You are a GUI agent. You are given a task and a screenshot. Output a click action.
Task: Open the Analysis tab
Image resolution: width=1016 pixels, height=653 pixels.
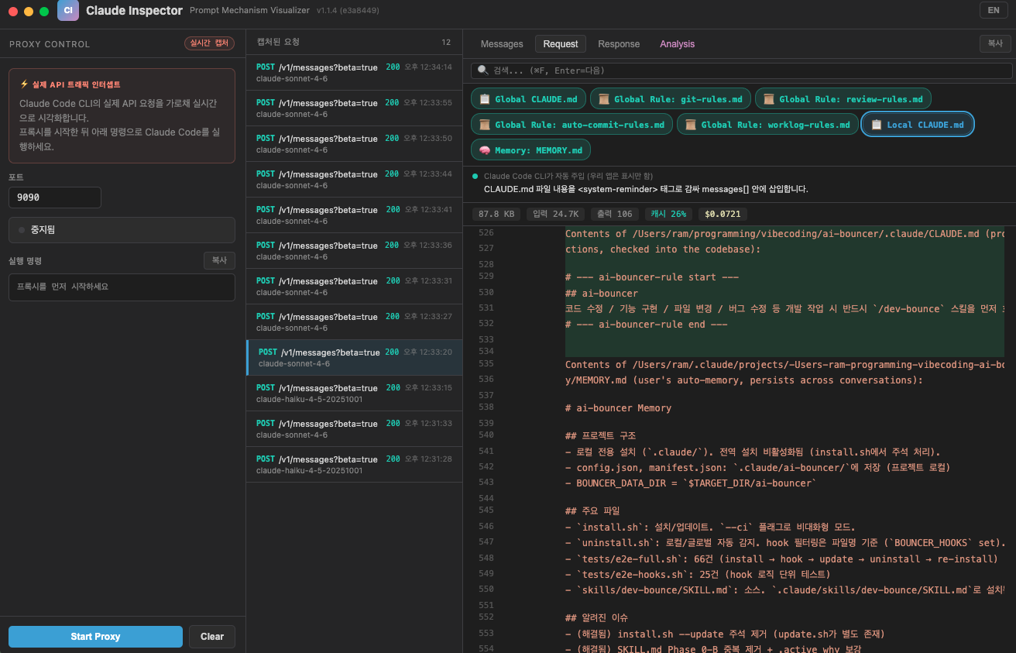(x=677, y=44)
